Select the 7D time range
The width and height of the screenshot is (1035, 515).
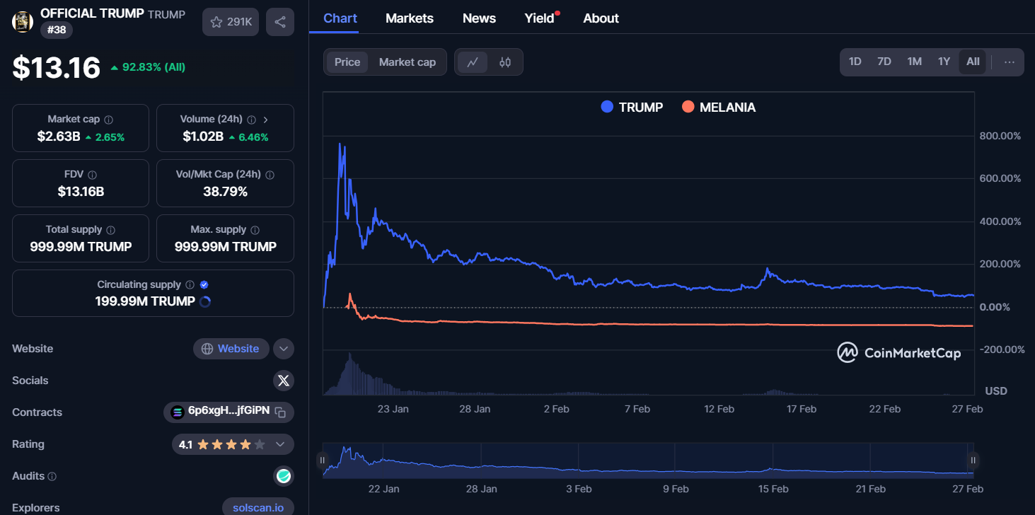tap(884, 62)
